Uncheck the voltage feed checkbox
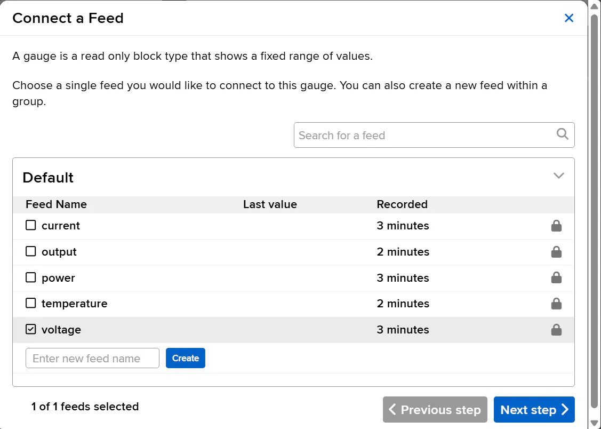The width and height of the screenshot is (601, 429). tap(31, 329)
